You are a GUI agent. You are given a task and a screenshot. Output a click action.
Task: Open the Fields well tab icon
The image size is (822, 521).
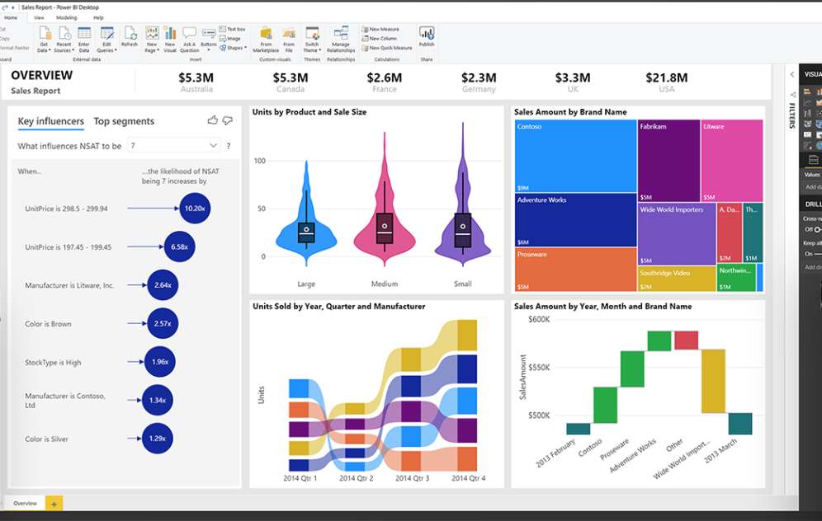(x=813, y=160)
